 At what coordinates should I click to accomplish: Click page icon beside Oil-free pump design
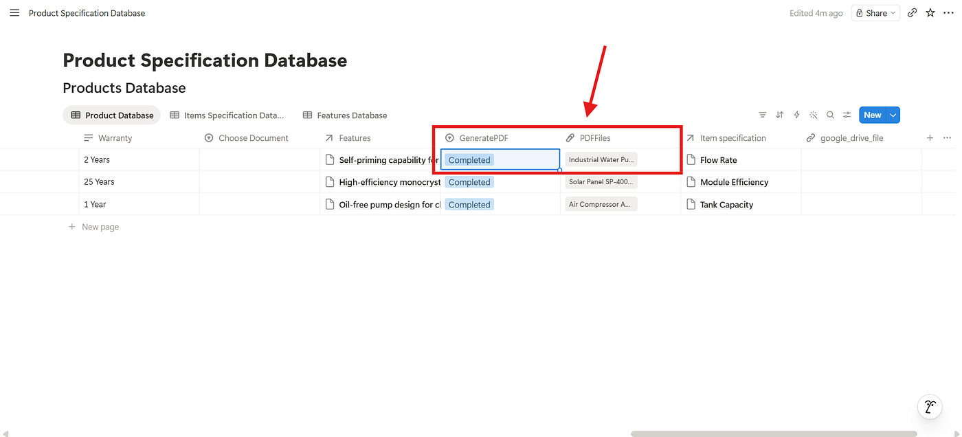tap(330, 204)
